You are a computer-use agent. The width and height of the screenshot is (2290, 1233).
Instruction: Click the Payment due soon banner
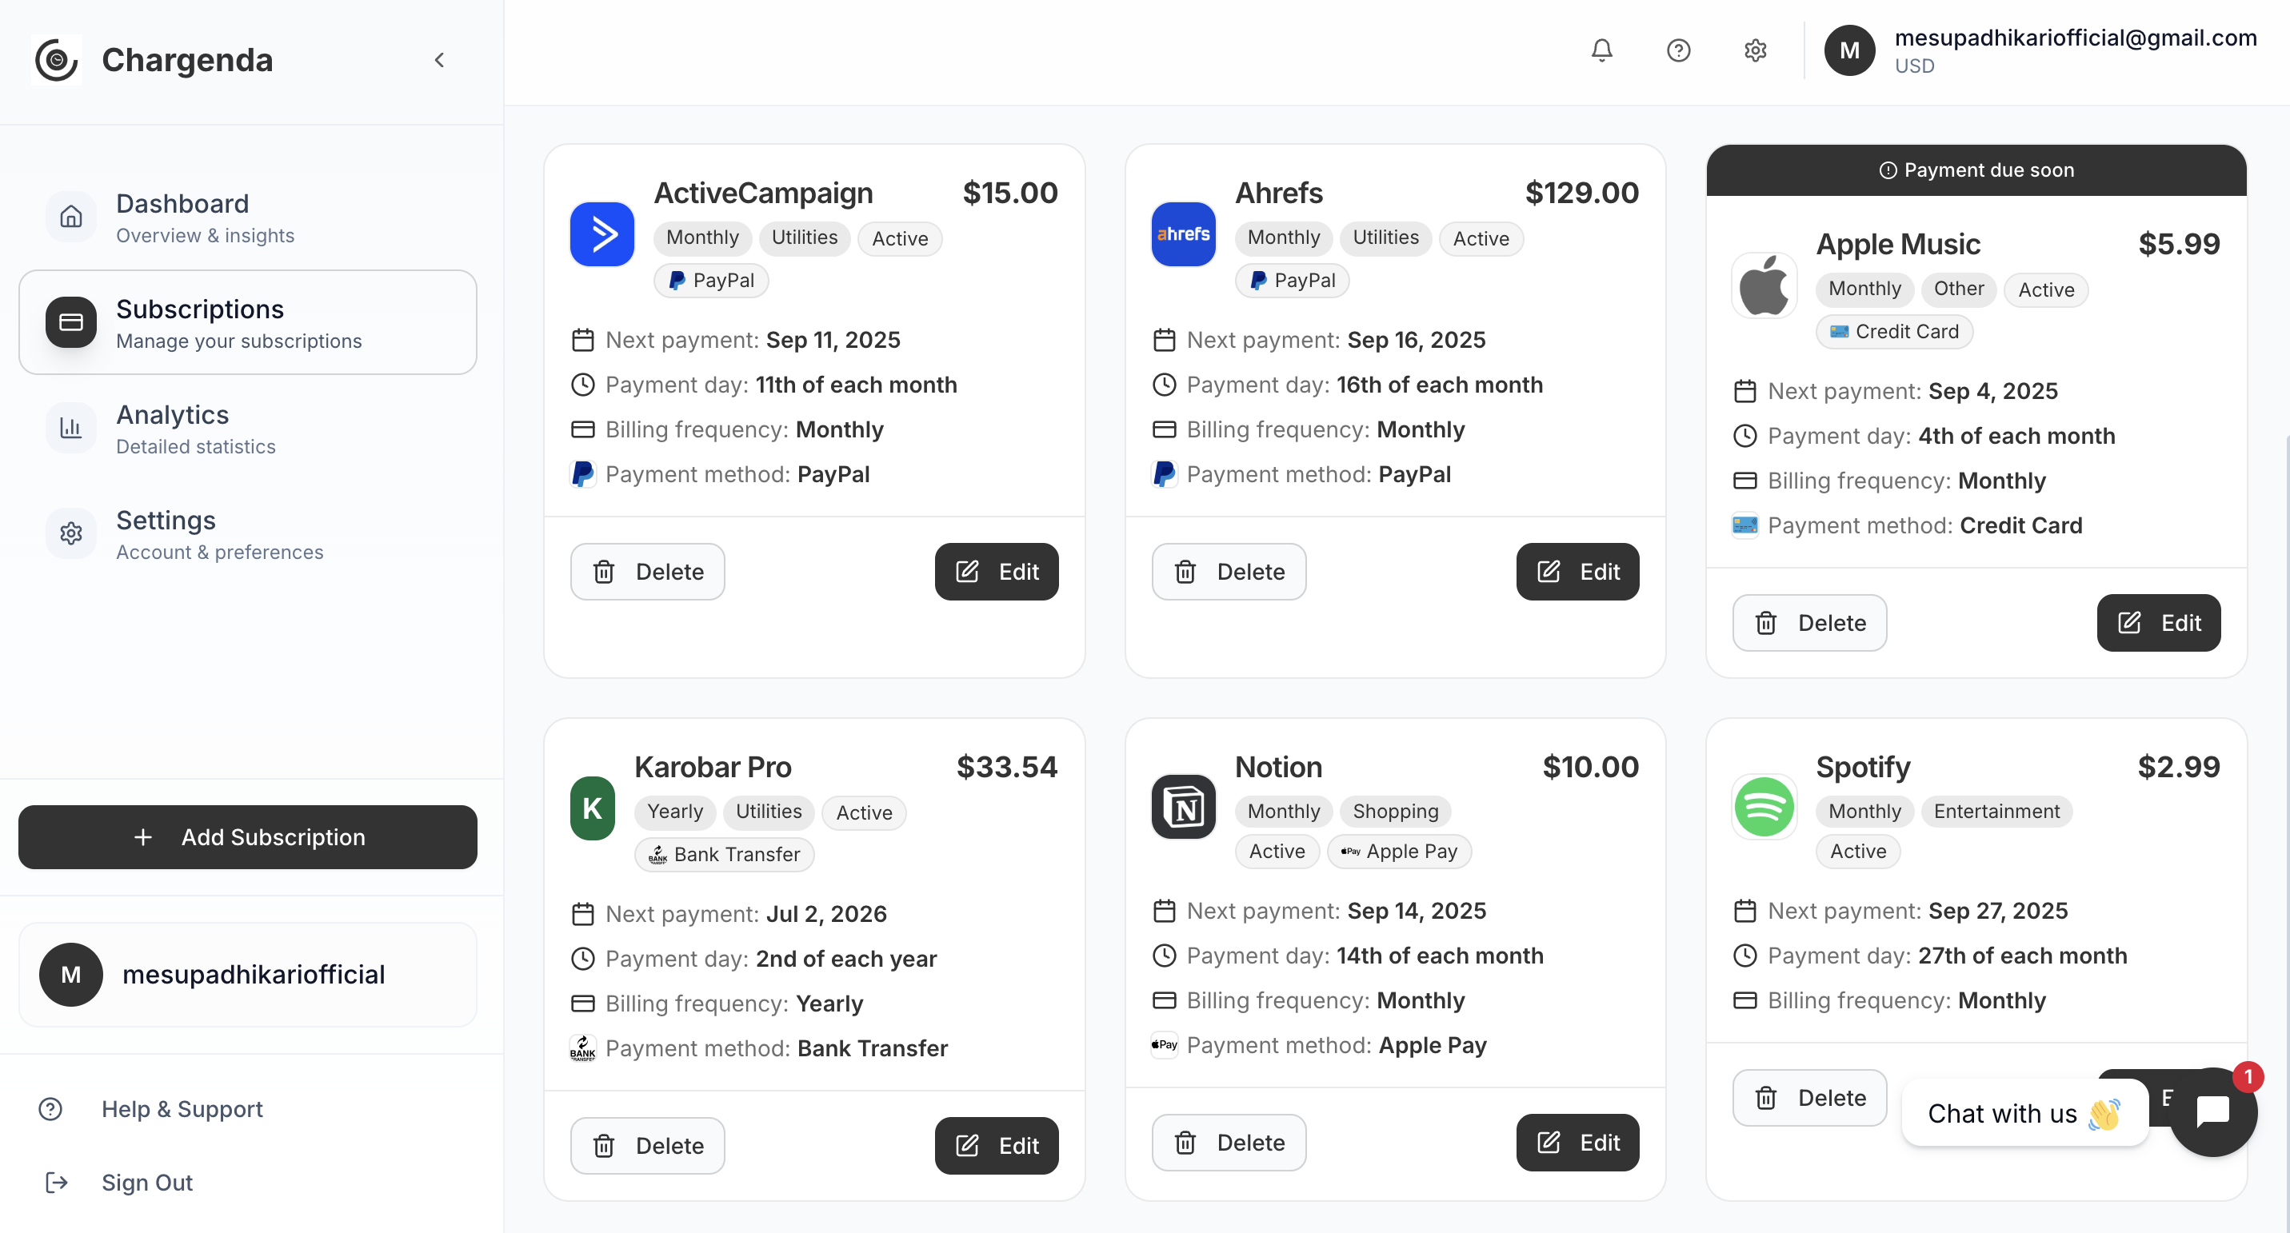click(x=1976, y=170)
